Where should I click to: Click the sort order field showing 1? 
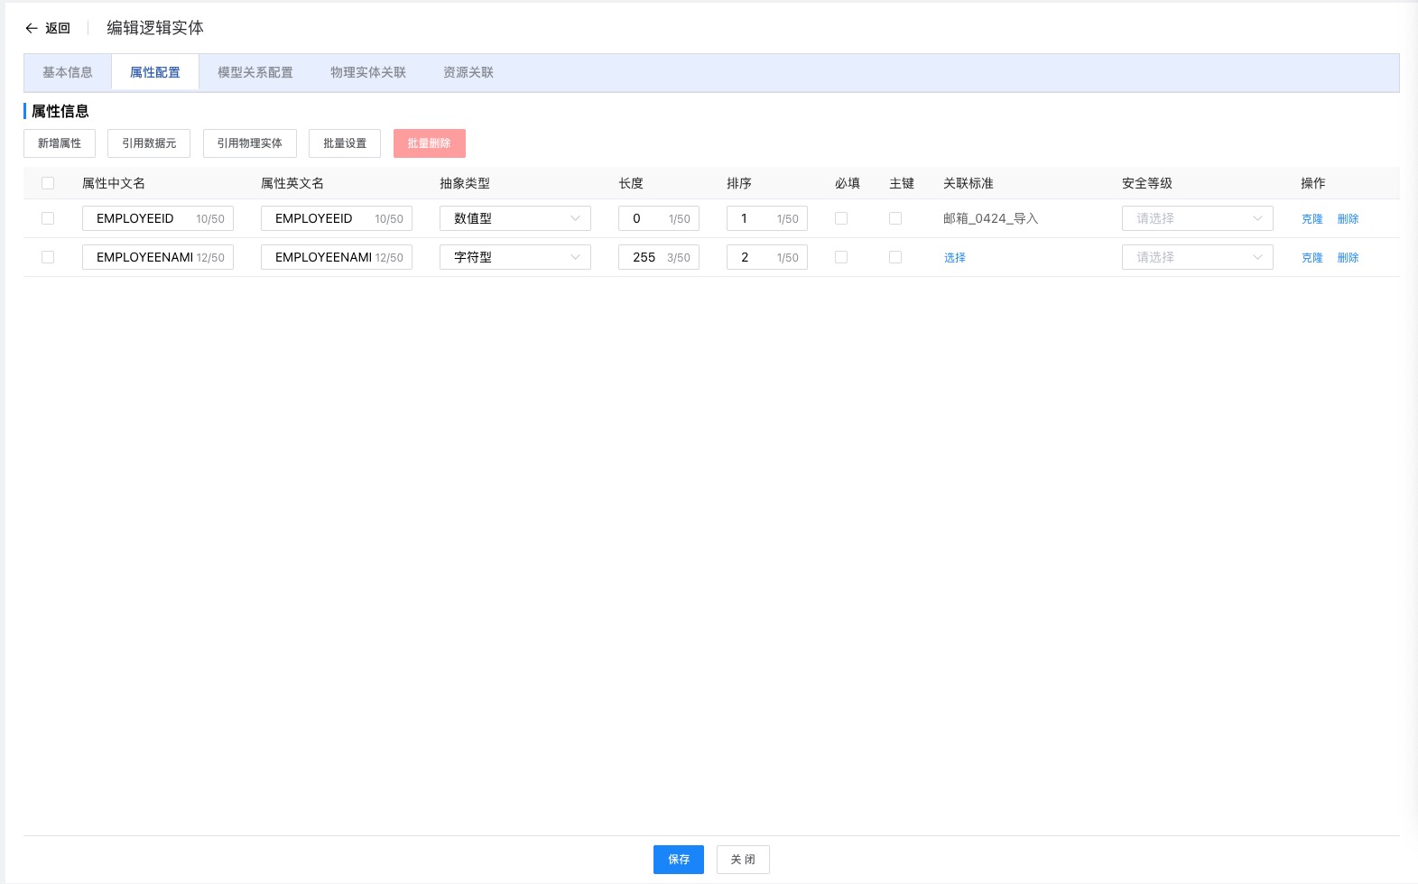click(x=767, y=218)
